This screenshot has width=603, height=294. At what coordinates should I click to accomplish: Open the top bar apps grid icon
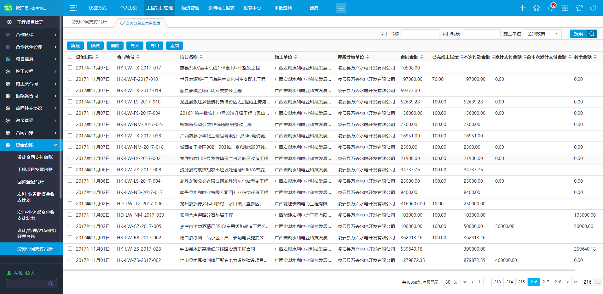565,8
